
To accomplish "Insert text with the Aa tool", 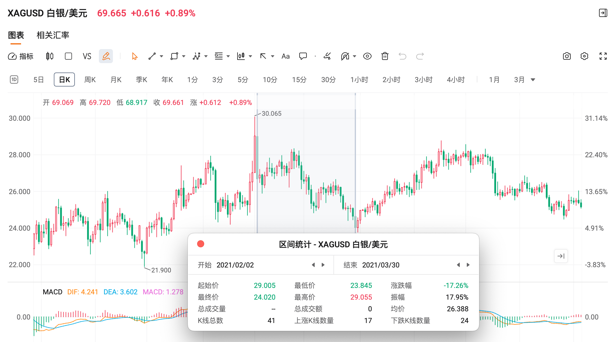I will click(x=285, y=56).
